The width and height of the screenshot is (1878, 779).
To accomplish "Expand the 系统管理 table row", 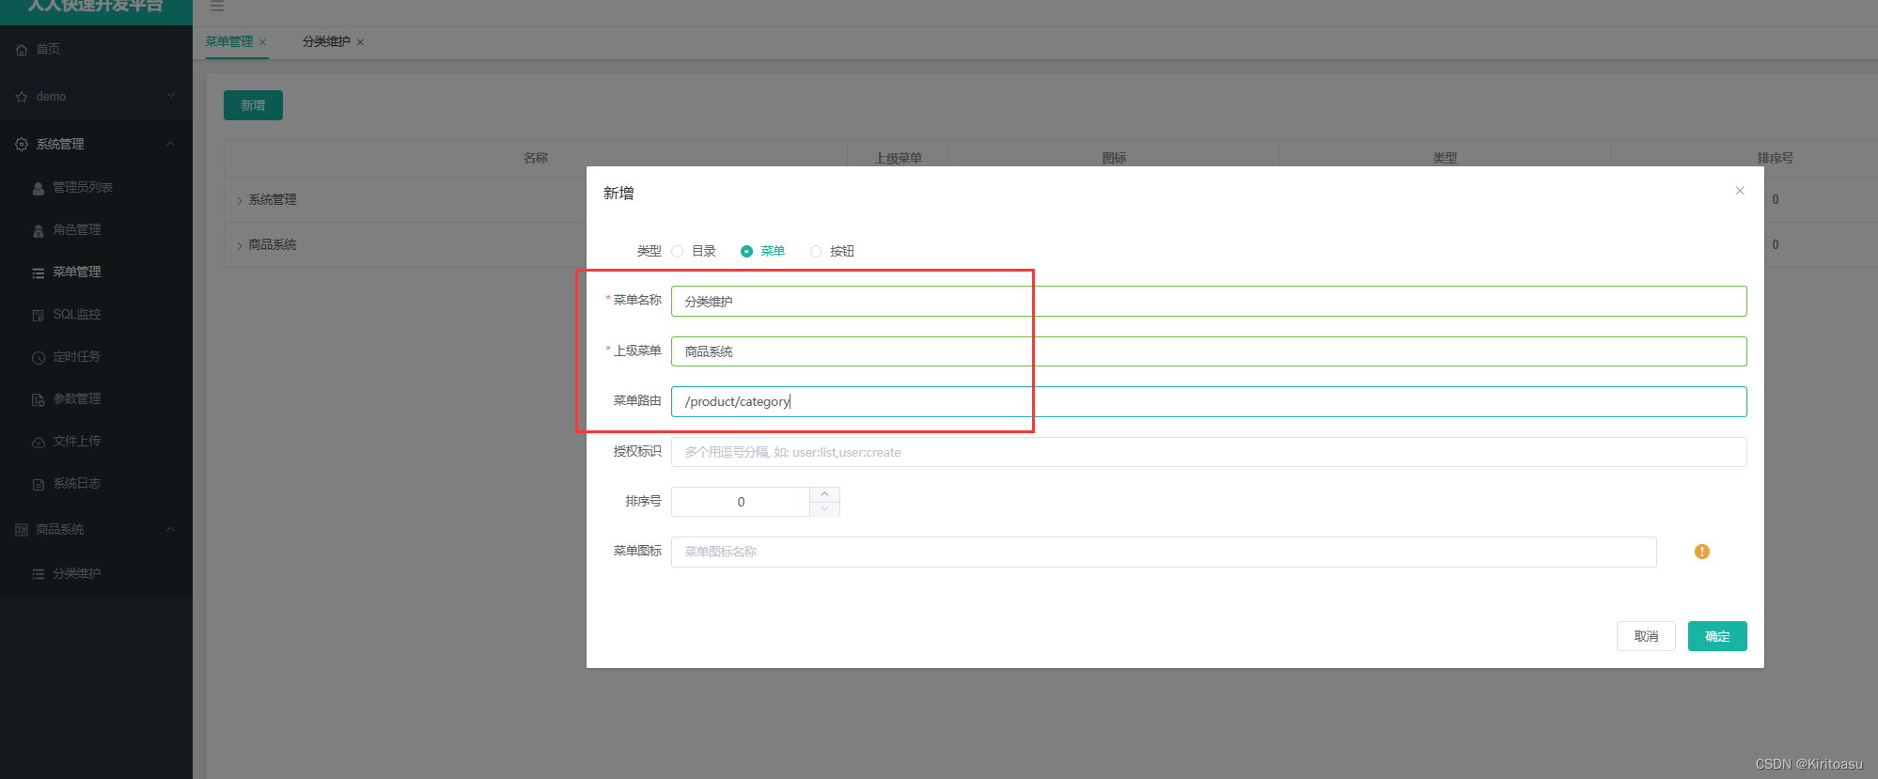I will [240, 200].
